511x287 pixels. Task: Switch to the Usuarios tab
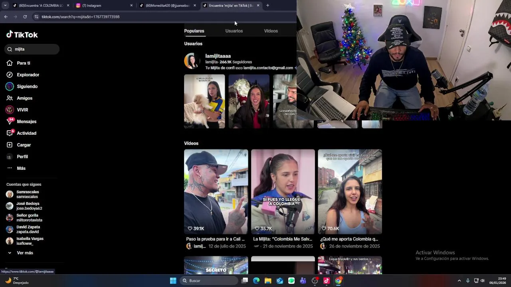[x=234, y=31]
